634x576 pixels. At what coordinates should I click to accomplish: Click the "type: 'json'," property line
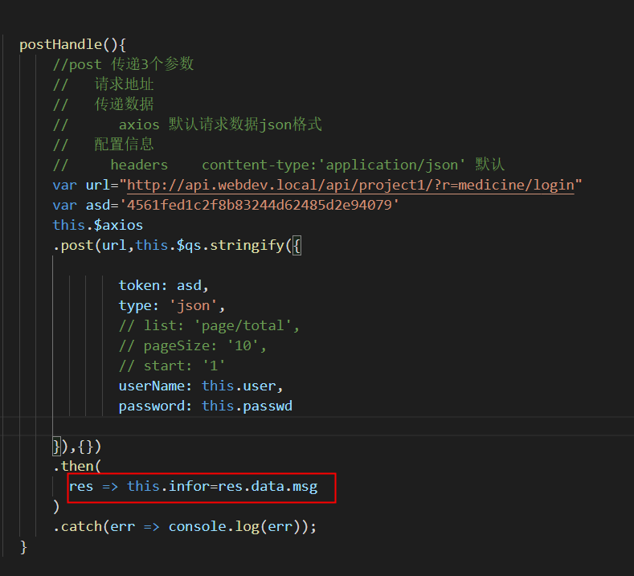point(172,305)
